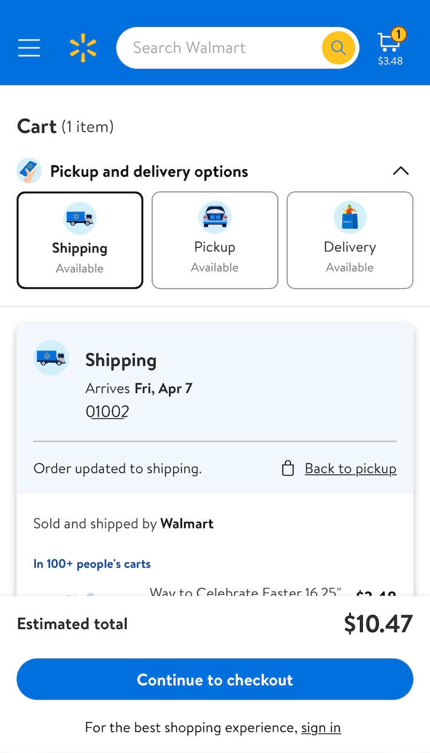
Task: Click the Pickup and delivery options heading
Action: click(x=149, y=172)
